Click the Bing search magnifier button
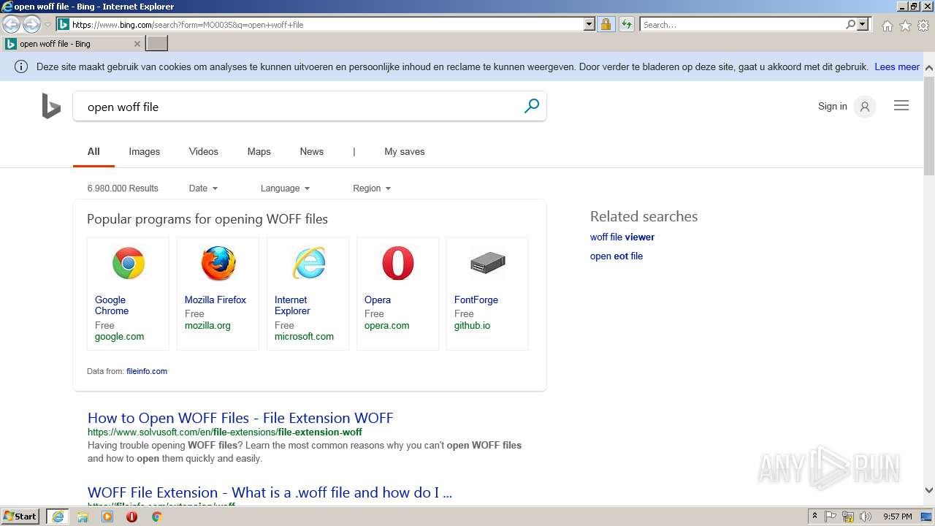Image resolution: width=935 pixels, height=526 pixels. 532,106
